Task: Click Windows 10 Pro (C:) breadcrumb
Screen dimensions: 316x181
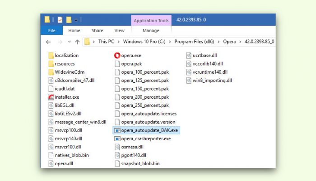Action: (x=144, y=42)
